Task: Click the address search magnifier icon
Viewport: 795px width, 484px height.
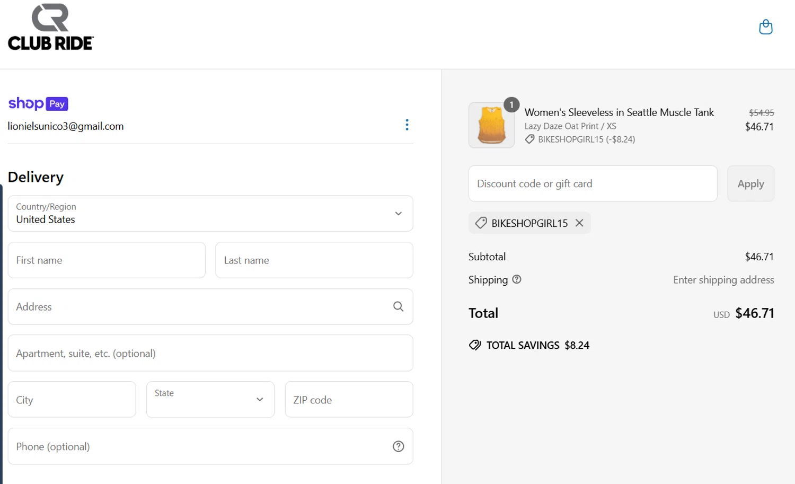Action: [398, 306]
